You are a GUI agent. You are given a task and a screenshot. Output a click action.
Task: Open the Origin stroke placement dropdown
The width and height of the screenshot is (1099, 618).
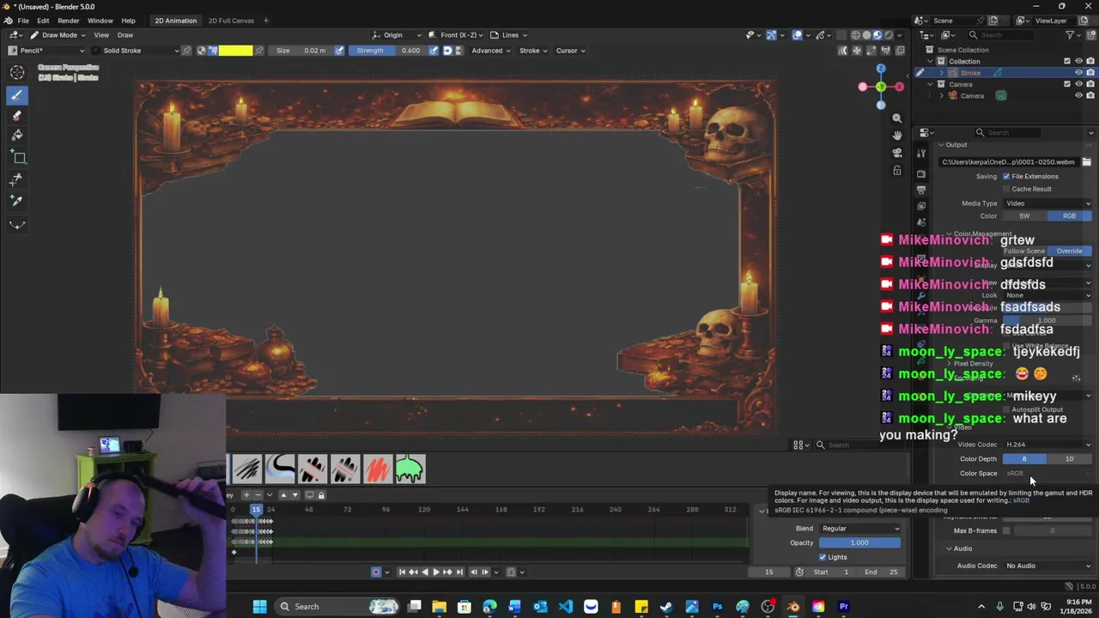398,35
